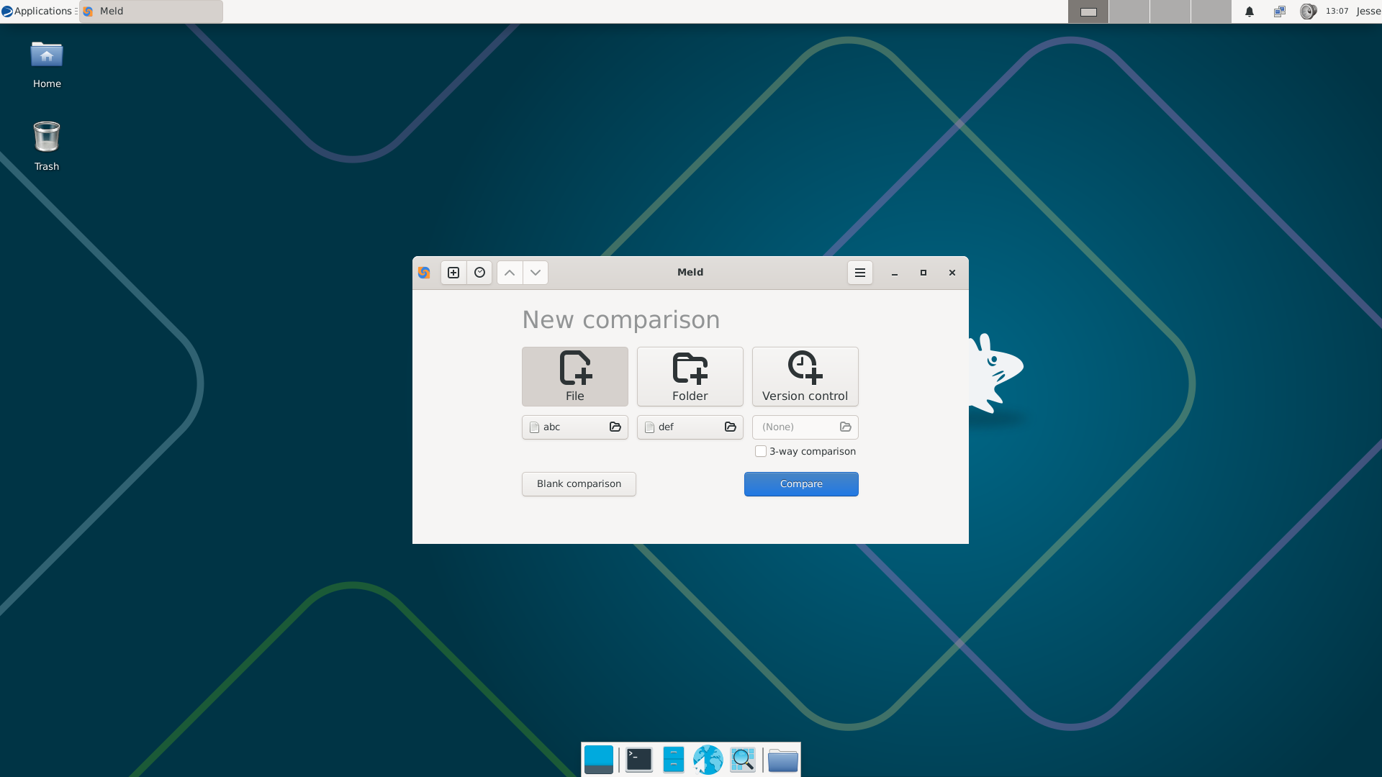Enable 3-way comparison checkbox
This screenshot has width=1382, height=777.
coord(761,451)
